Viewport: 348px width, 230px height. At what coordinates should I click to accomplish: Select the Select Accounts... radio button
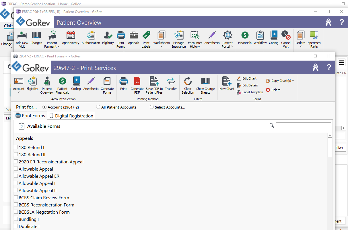tap(152, 107)
